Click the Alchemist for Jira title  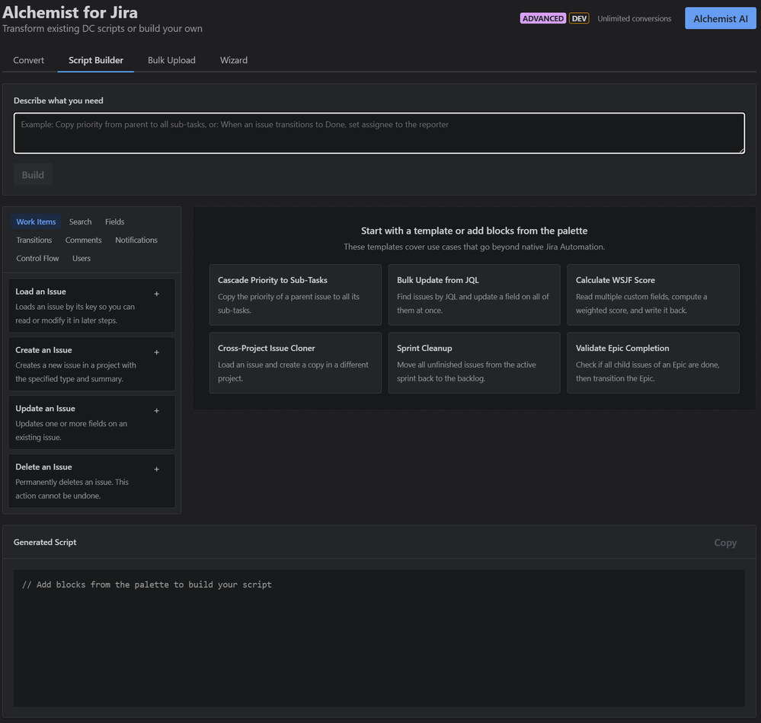(70, 12)
